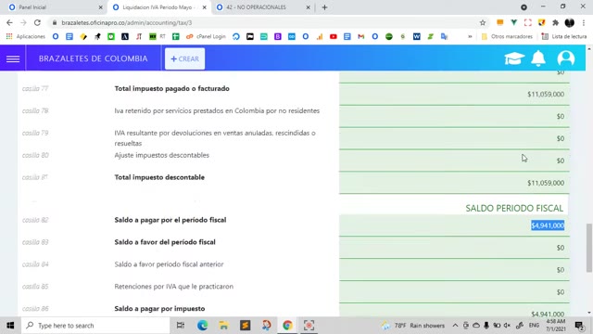Expand the hidden bookmarks chevron
Image resolution: width=593 pixels, height=334 pixels.
pos(470,36)
